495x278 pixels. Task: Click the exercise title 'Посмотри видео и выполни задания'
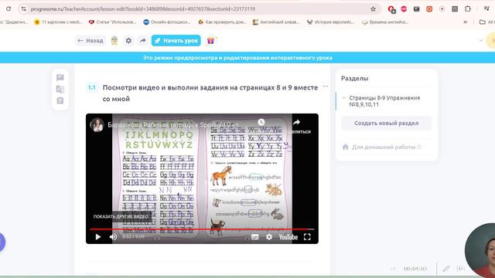point(210,93)
